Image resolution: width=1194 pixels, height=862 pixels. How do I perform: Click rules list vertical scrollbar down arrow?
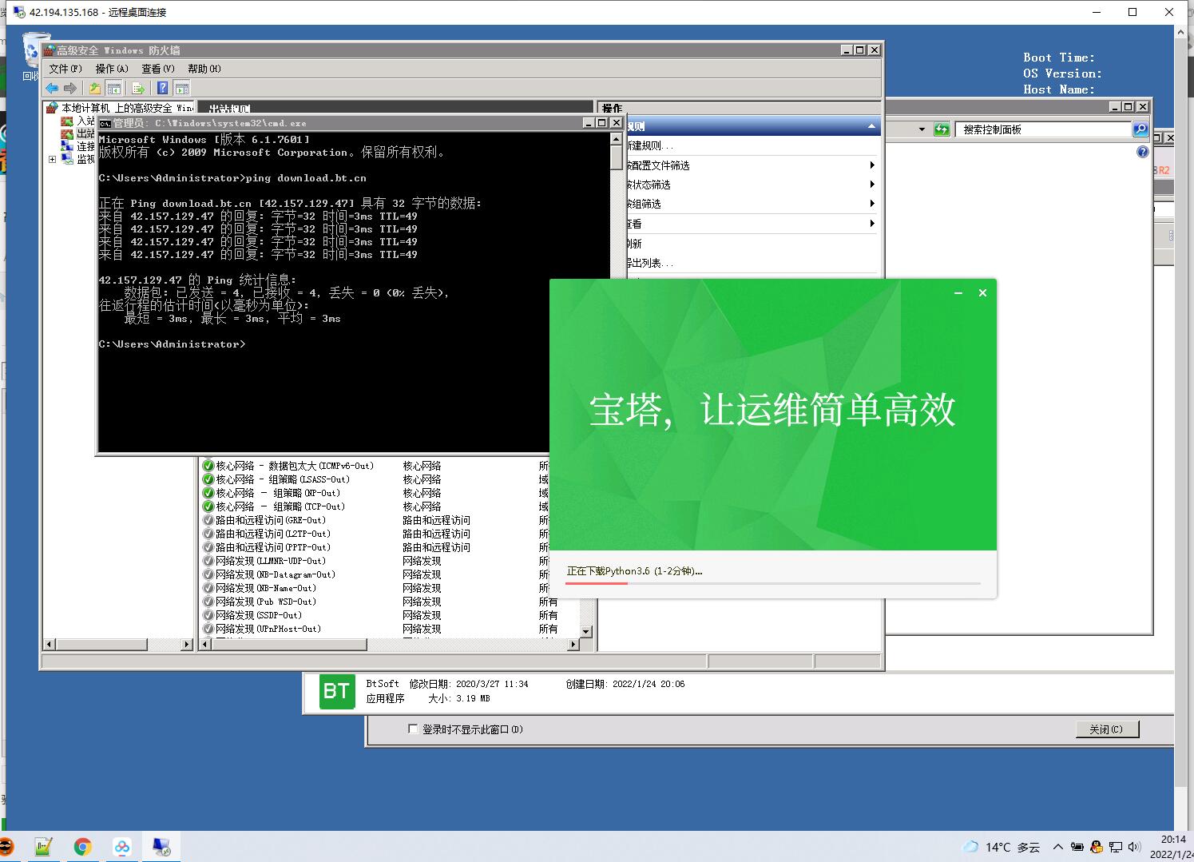pos(586,631)
